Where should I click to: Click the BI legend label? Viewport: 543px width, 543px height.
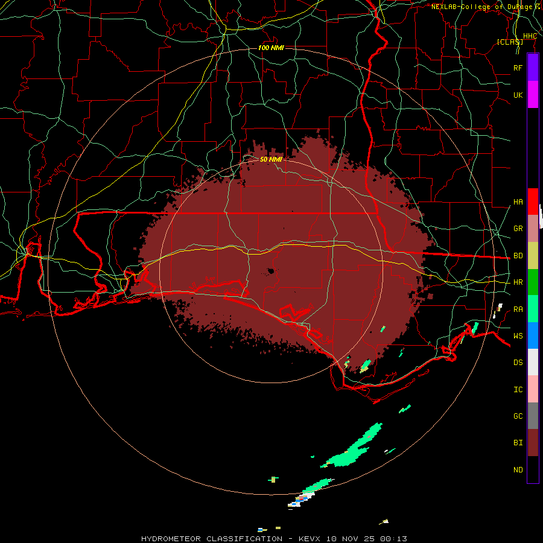518,443
